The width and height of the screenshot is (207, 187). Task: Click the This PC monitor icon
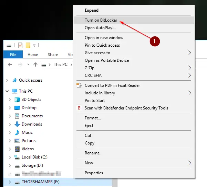point(14,91)
